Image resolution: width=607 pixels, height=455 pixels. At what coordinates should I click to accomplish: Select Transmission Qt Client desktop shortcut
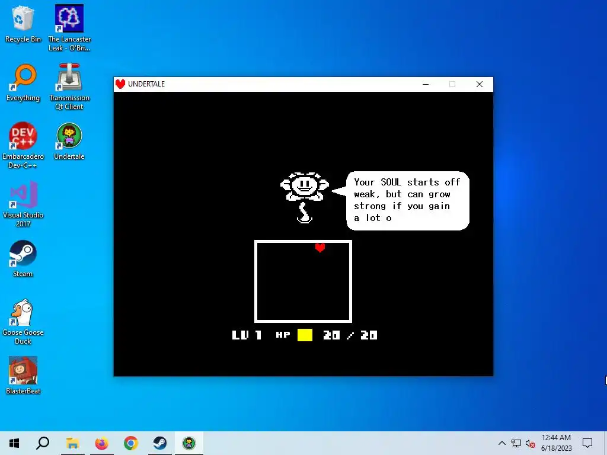coord(69,86)
